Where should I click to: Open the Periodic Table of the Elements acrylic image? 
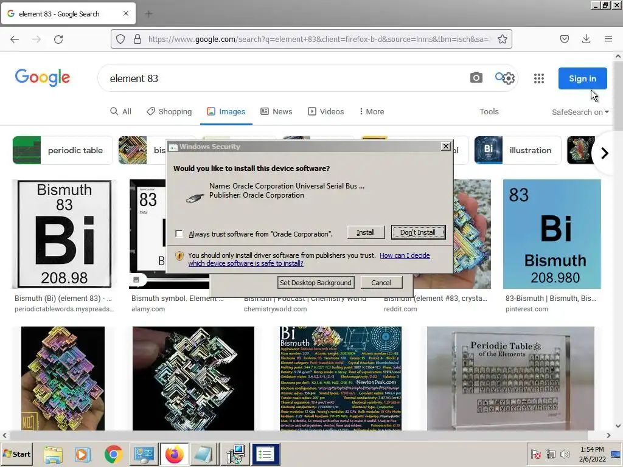510,378
